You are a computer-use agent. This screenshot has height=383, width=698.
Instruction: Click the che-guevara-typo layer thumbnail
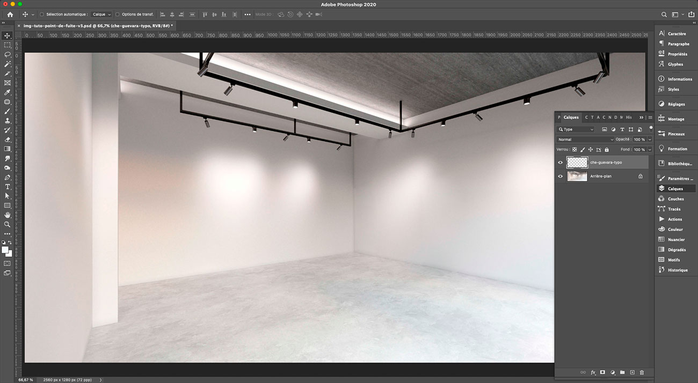pyautogui.click(x=577, y=162)
